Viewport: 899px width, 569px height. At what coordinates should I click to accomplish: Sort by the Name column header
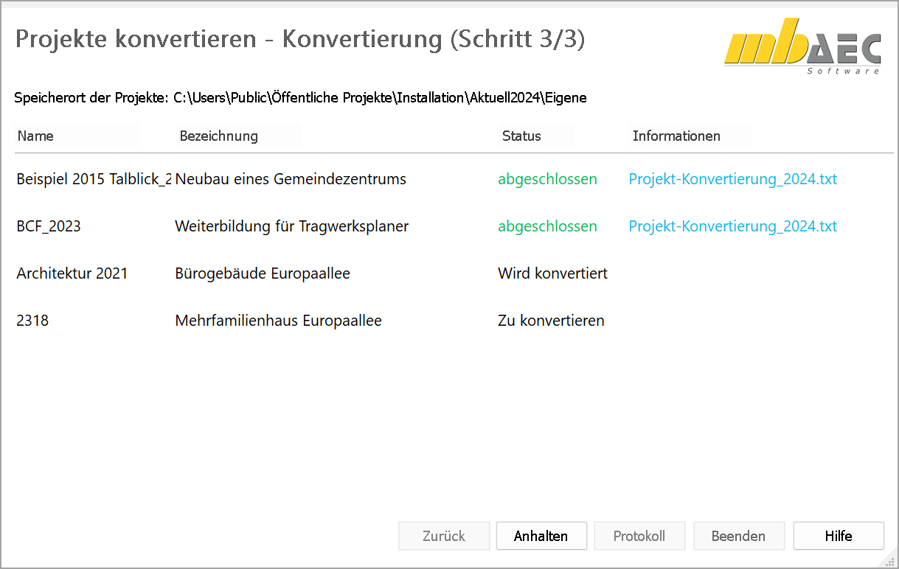click(x=35, y=136)
